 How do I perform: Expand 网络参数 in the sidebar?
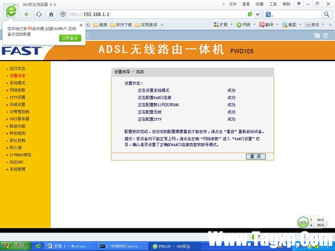tap(17, 90)
